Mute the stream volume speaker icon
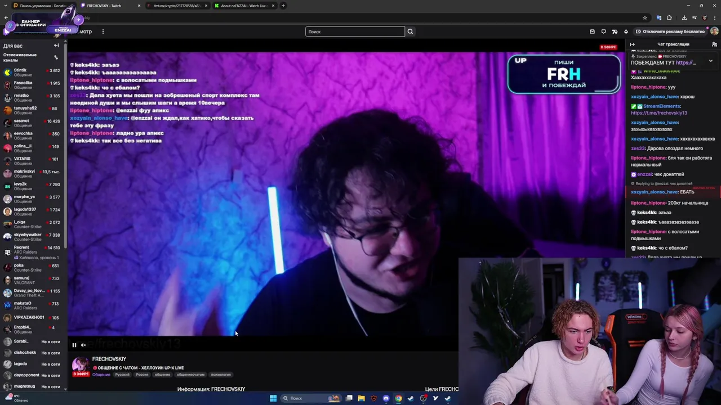This screenshot has height=405, width=721. point(83,345)
